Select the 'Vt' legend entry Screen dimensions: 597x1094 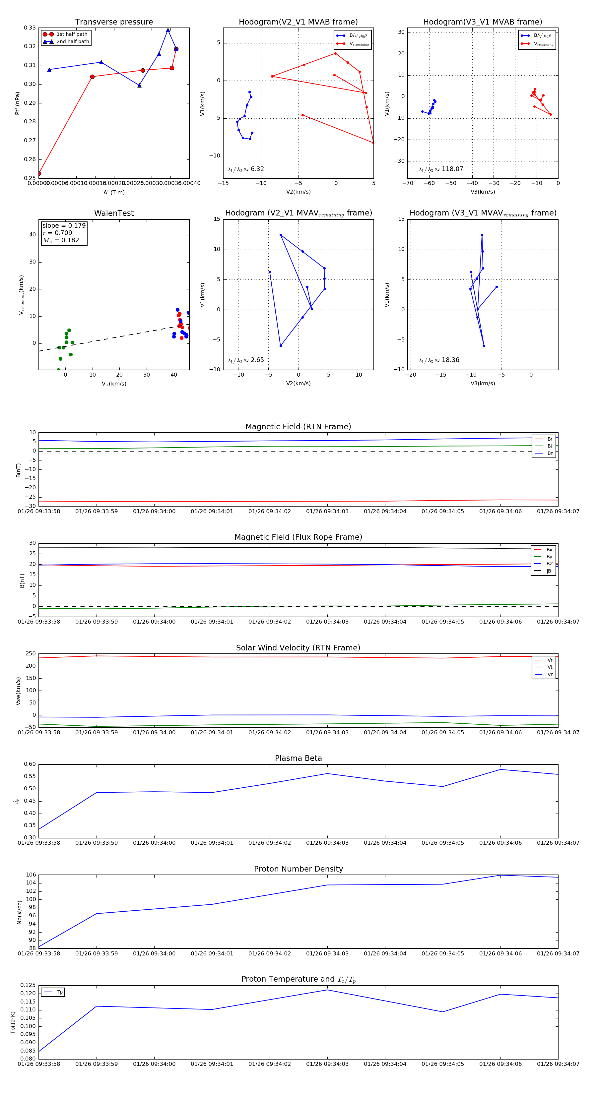(x=544, y=667)
